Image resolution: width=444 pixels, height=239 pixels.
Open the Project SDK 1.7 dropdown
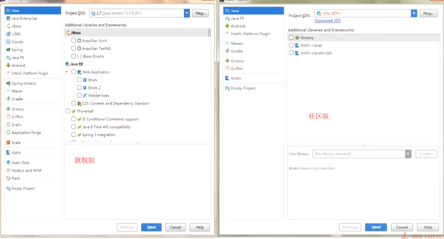pos(187,13)
